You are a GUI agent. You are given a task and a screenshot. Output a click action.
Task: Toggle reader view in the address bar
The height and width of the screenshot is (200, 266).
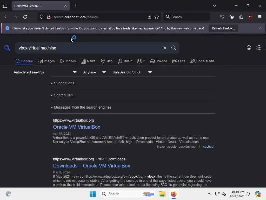click(149, 17)
